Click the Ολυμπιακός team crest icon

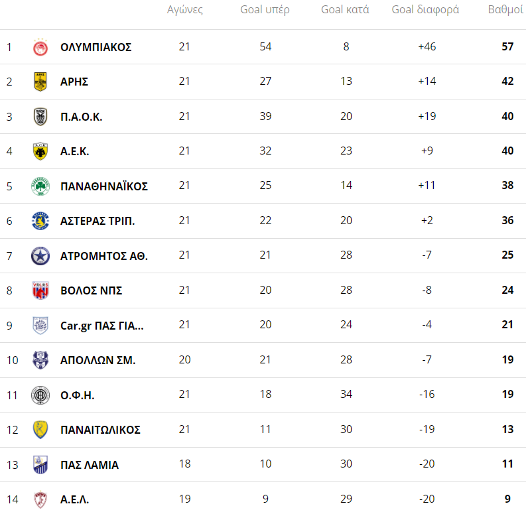click(40, 47)
